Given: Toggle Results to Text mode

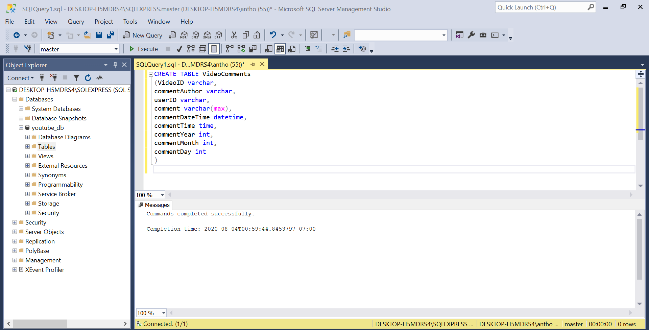Looking at the screenshot, I should pos(269,49).
